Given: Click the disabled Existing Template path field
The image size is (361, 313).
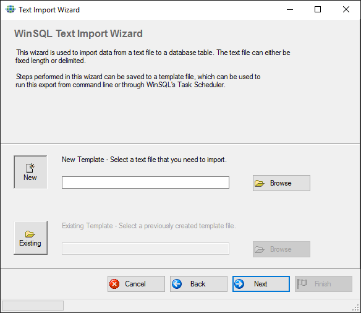Looking at the screenshot, I should [x=145, y=249].
